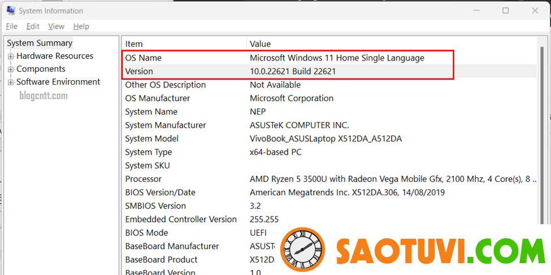Screen dimensions: 551x275
Task: Click the System Information title bar icon
Action: click(x=11, y=11)
